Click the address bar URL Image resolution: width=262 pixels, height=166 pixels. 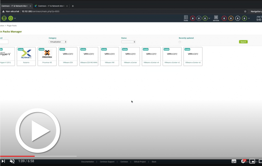40,11
